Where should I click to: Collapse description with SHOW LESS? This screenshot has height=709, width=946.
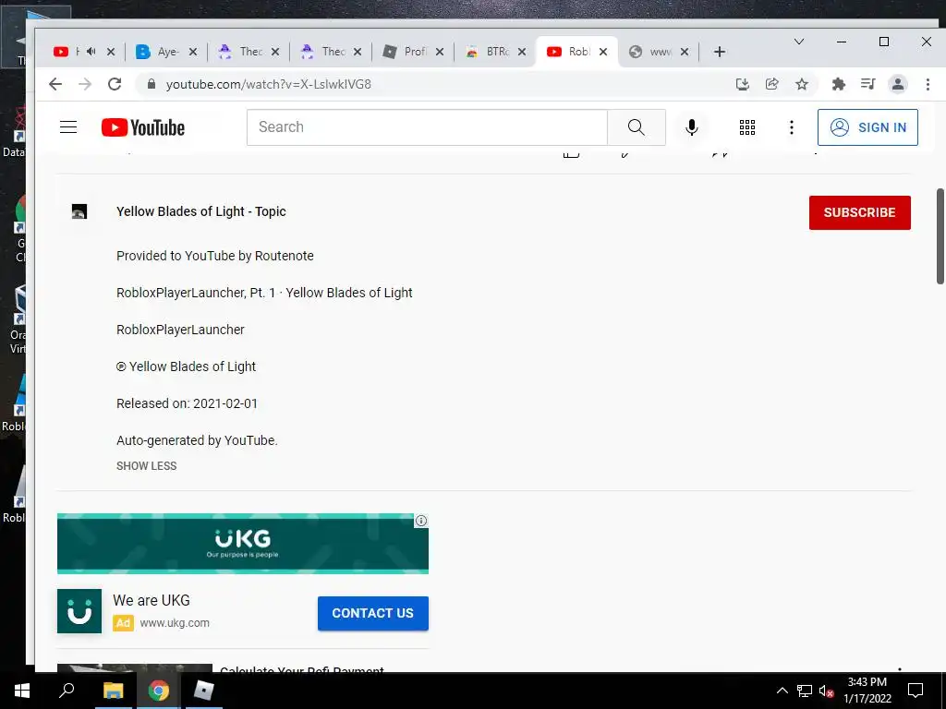click(147, 466)
